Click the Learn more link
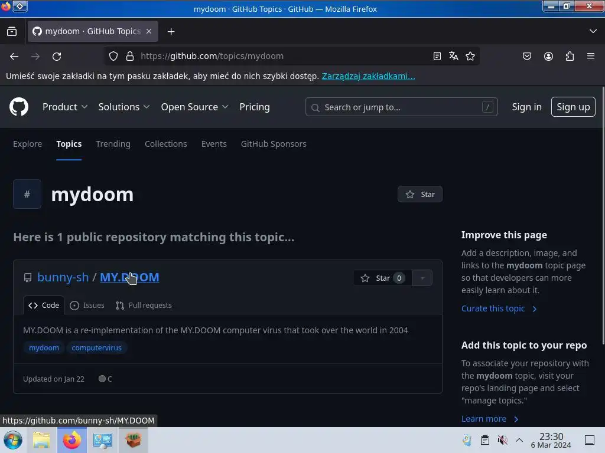This screenshot has width=605, height=453. pos(490,419)
